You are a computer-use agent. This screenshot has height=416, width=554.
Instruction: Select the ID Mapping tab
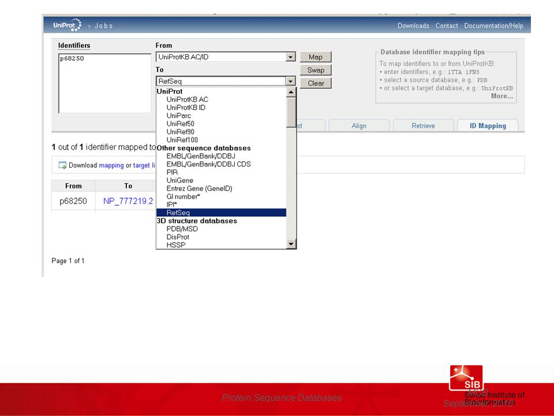pyautogui.click(x=488, y=125)
